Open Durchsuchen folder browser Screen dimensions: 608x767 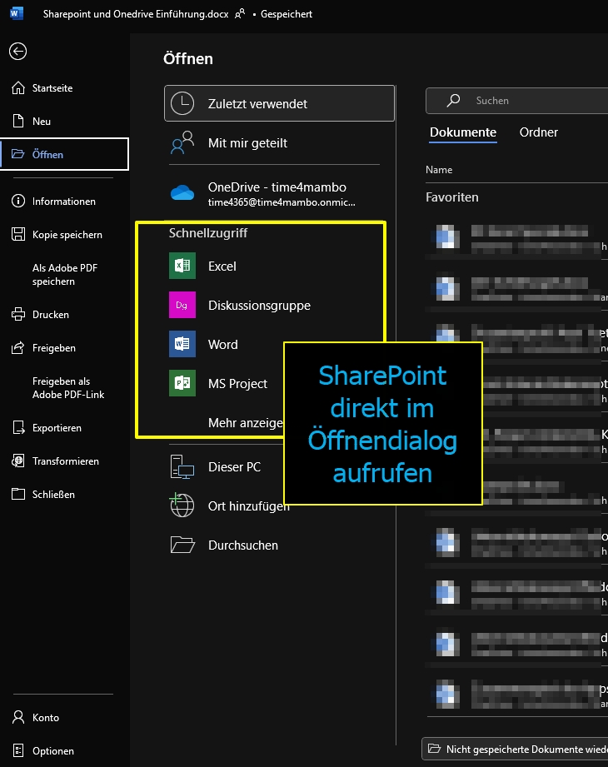(x=242, y=545)
